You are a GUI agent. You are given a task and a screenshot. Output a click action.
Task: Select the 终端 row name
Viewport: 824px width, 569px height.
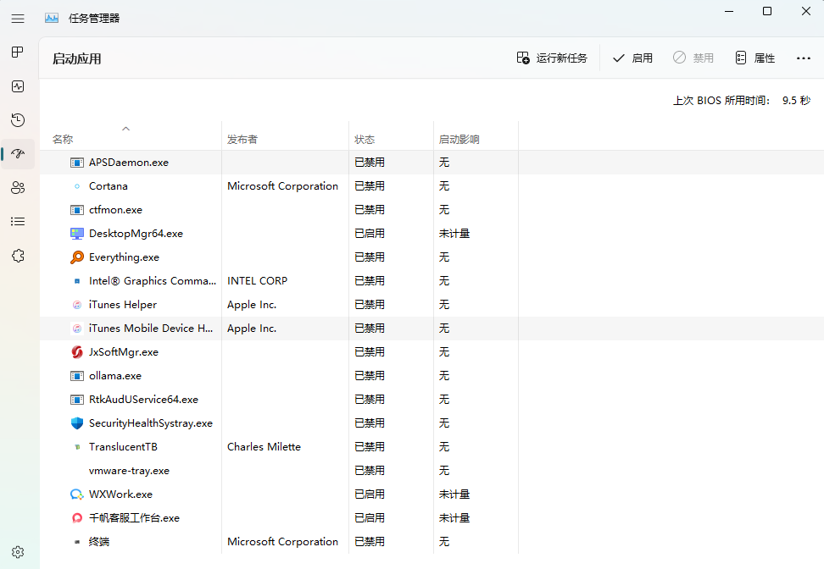pos(99,542)
